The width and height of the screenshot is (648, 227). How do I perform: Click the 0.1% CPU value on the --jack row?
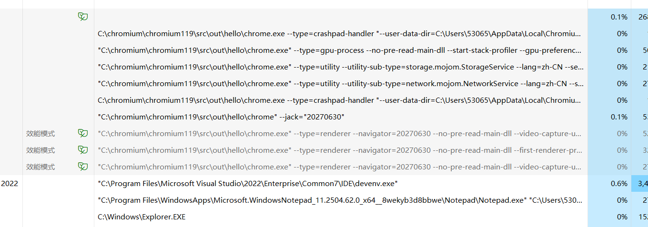pos(619,117)
